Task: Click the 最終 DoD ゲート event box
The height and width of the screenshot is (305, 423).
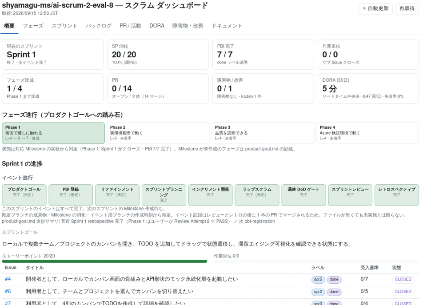Action: pos(304,195)
